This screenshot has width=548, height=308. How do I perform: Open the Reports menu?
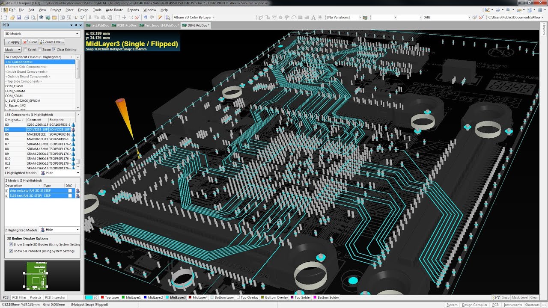click(133, 10)
